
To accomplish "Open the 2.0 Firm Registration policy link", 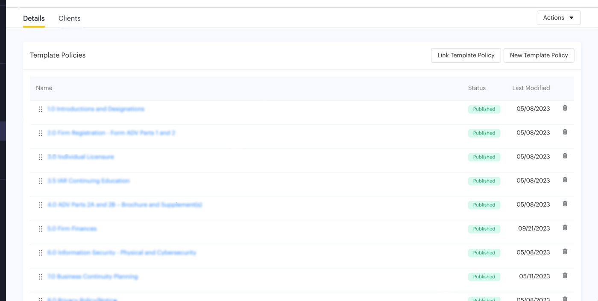I will (x=111, y=133).
